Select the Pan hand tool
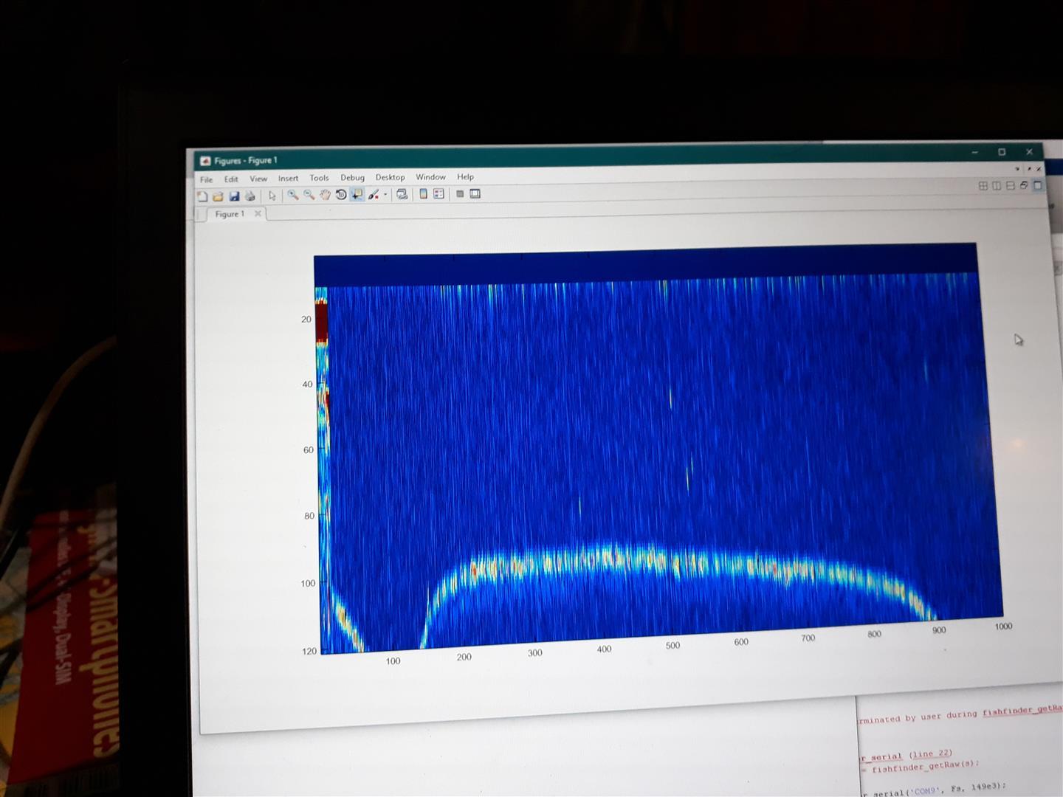1063x797 pixels. 325,195
